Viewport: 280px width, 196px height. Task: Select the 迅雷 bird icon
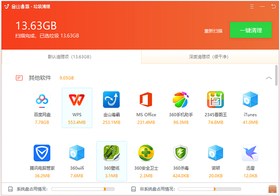(x=250, y=153)
